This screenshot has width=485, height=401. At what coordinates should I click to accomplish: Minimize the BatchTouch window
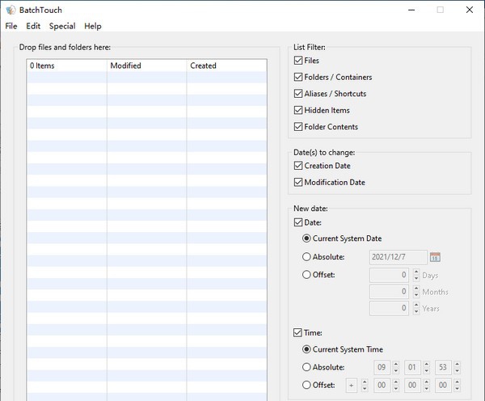(x=411, y=10)
